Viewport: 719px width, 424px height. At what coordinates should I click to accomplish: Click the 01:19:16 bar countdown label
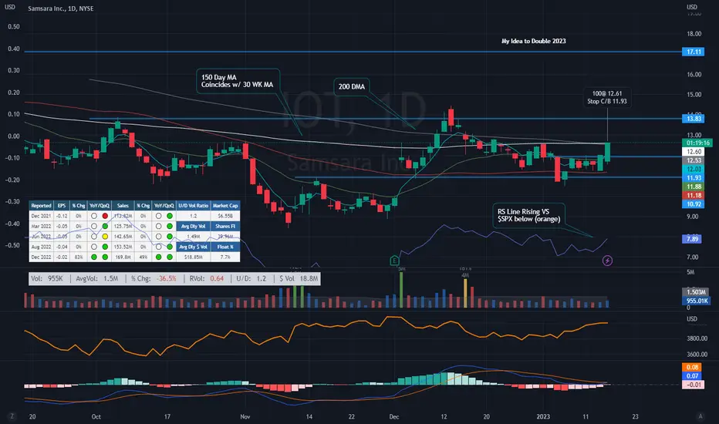(x=697, y=143)
